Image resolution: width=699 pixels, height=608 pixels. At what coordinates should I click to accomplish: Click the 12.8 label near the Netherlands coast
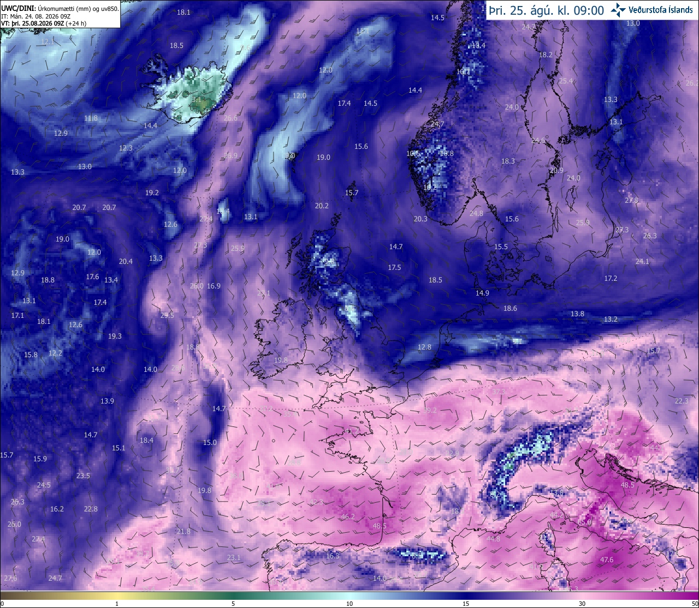pos(424,347)
